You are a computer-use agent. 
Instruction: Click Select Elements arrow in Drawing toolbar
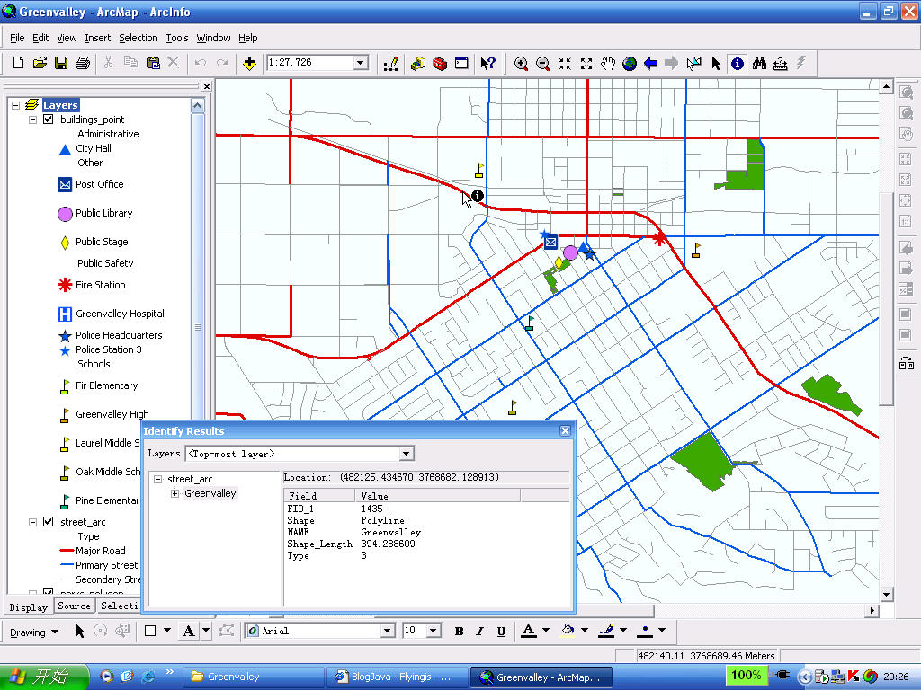pos(80,631)
